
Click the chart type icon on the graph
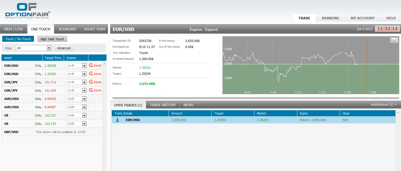tap(394, 40)
